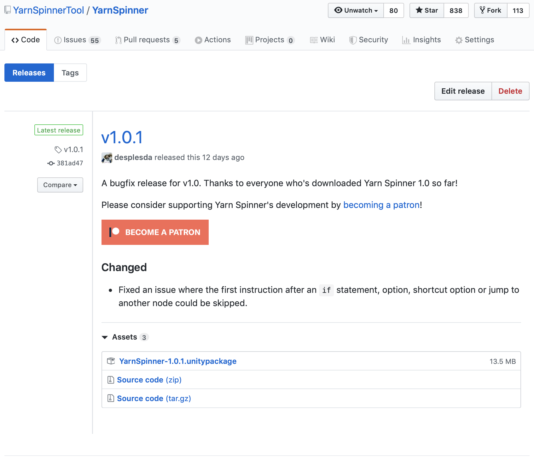Open the YarnSpinner repository link
534x462 pixels.
120,10
